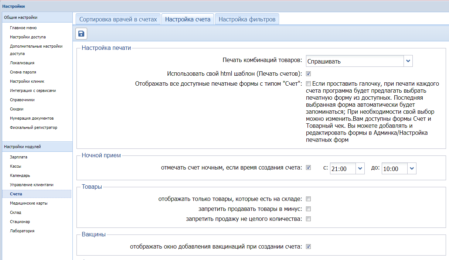Click the 'Спрашивать' print combination field

click(354, 61)
